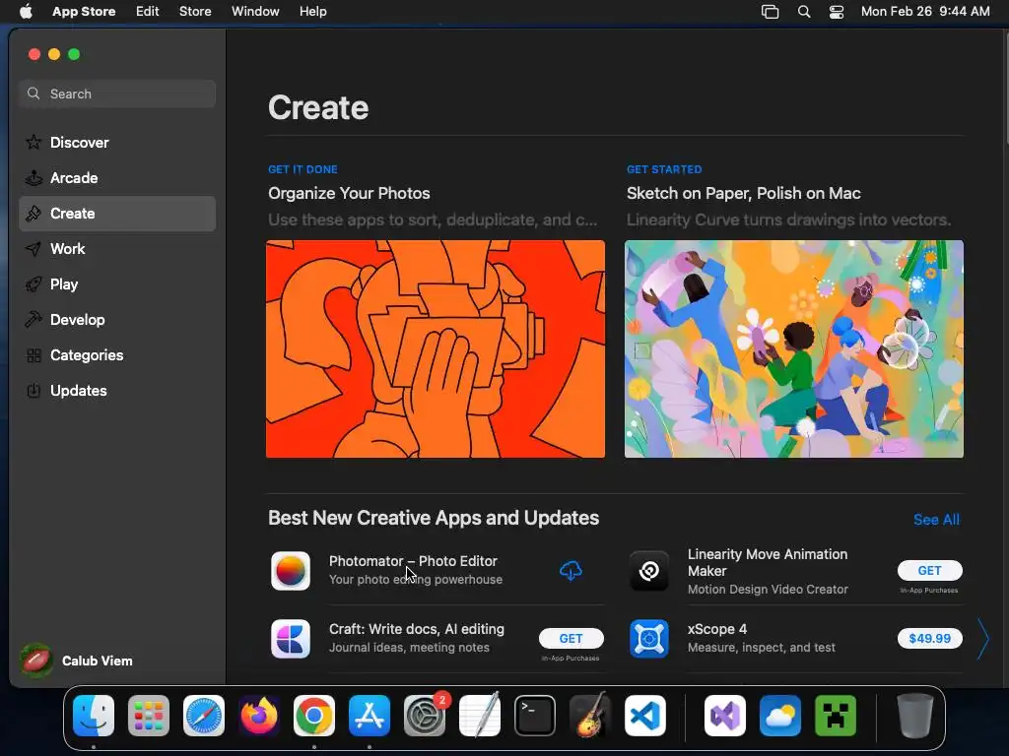
Task: Open Calub Viem account avatar
Action: pos(36,661)
